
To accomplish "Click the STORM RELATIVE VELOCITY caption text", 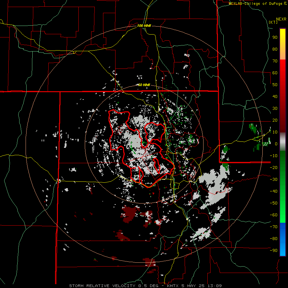I will click(102, 286).
